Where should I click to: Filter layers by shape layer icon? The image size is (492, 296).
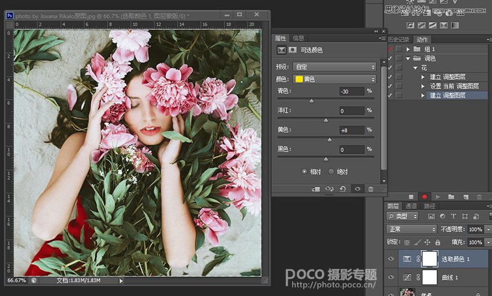point(465,216)
